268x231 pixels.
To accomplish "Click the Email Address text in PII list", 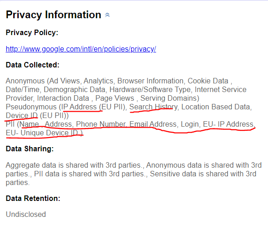I will pos(153,124).
